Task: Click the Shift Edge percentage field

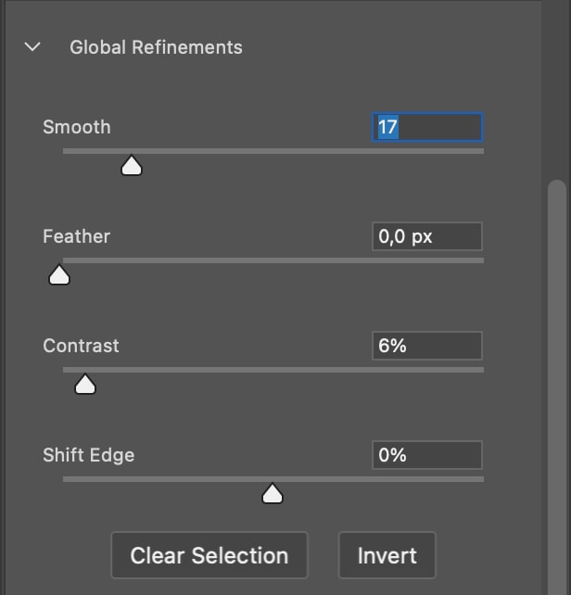Action: 426,455
